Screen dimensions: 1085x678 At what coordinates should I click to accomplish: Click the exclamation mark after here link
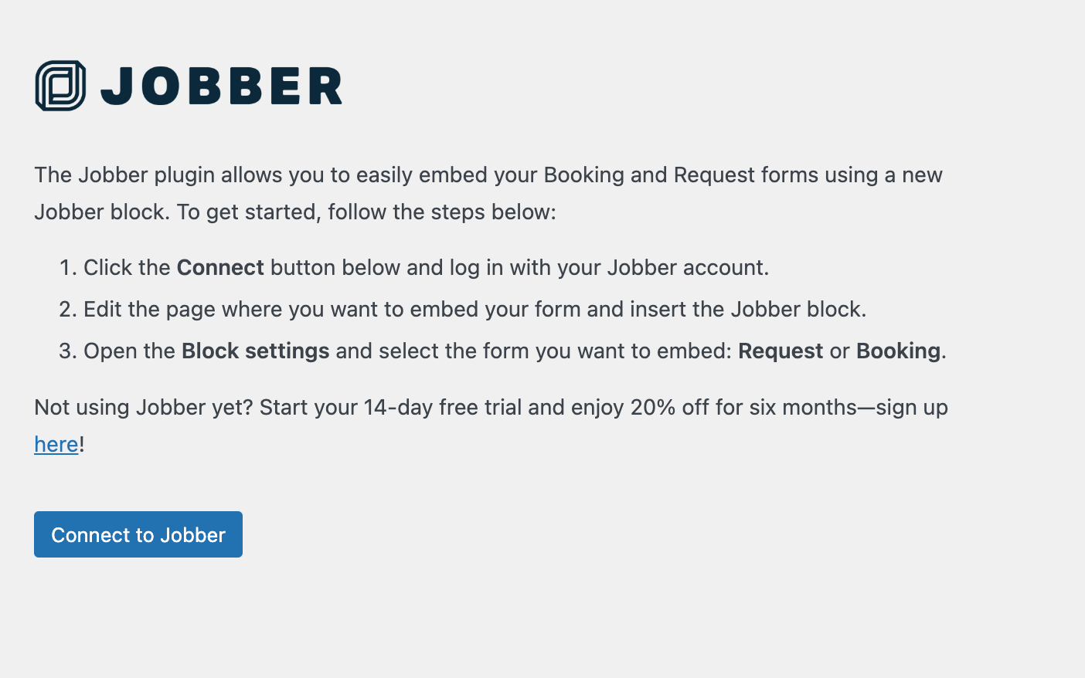click(x=82, y=444)
